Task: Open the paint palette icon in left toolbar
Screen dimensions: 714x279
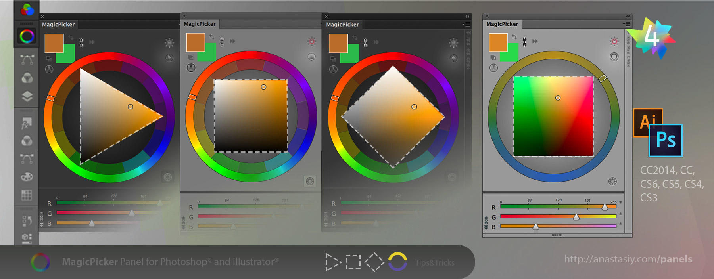Action: (27, 177)
